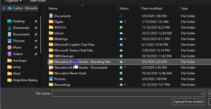The width and height of the screenshot is (211, 109).
Task: Click the cloud icon for Microsoft Teams Chat Files
Action: click(x=121, y=50)
